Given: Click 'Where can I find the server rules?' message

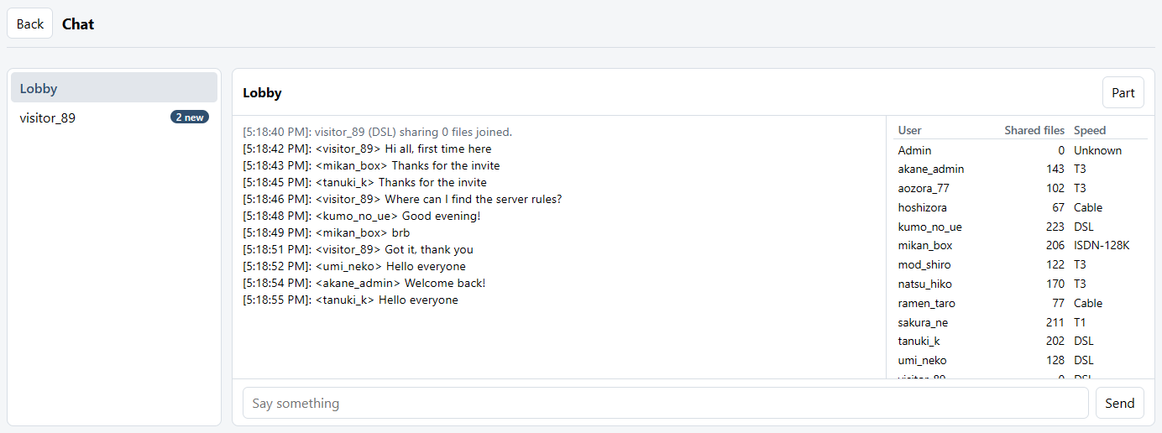Looking at the screenshot, I should click(x=402, y=199).
